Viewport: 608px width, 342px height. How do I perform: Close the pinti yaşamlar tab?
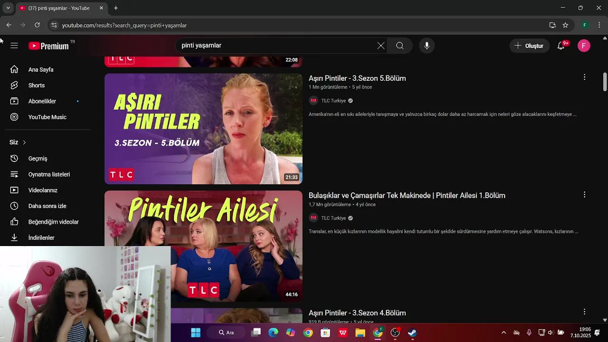[101, 8]
